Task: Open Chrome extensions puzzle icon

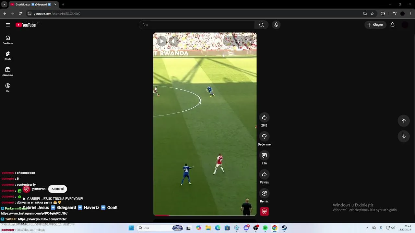Action: pos(383,14)
